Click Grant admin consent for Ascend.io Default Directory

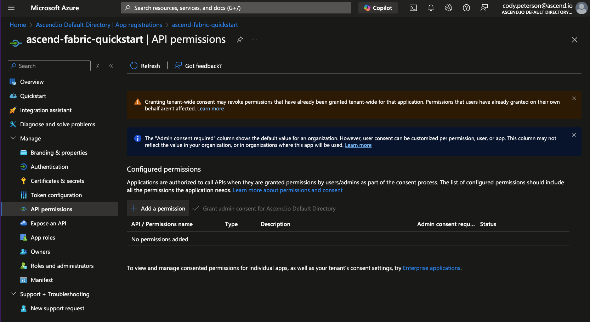click(x=264, y=208)
